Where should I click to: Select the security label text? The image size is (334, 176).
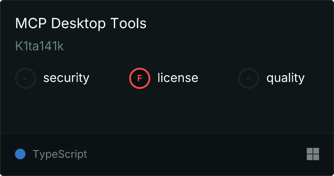click(x=66, y=78)
